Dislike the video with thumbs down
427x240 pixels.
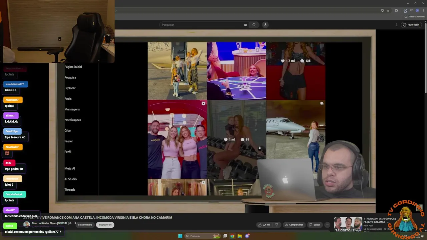[276, 225]
